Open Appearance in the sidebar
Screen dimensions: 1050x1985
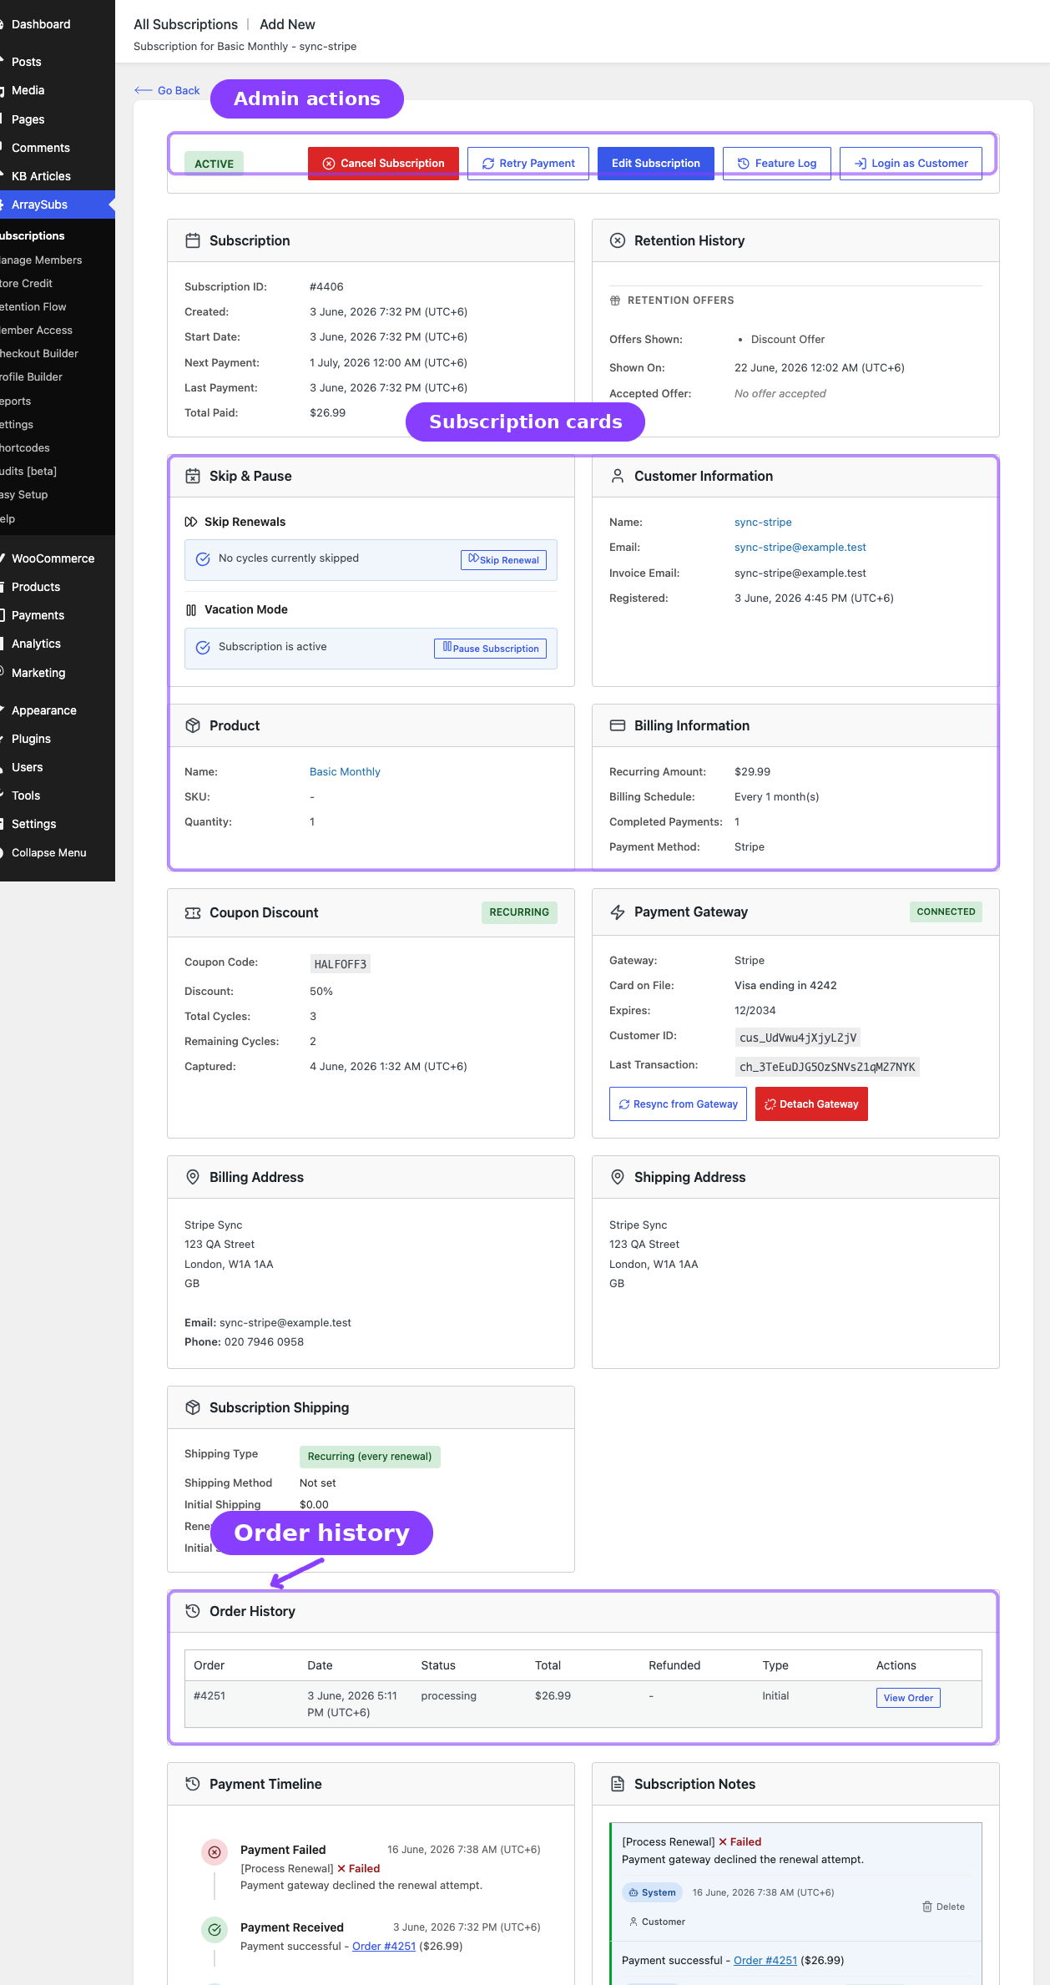click(58, 710)
